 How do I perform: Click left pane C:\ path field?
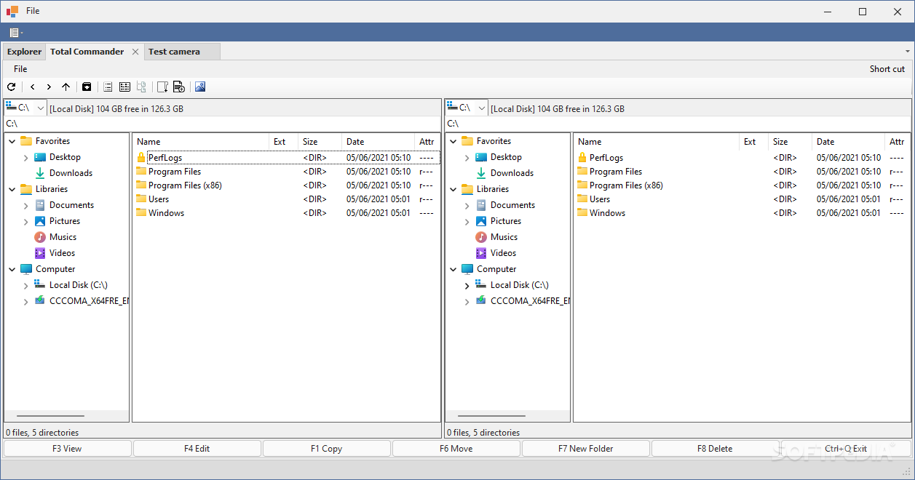[222, 124]
